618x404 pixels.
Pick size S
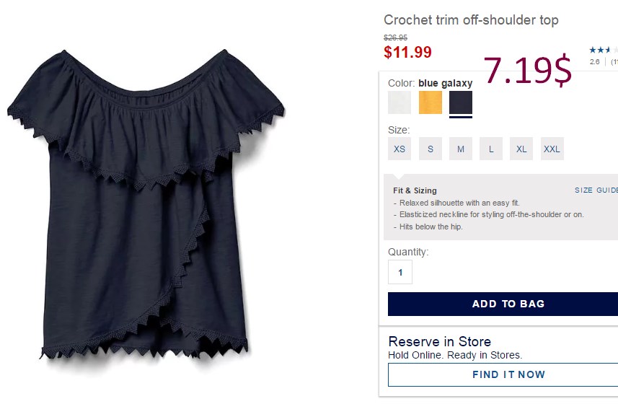tap(430, 149)
